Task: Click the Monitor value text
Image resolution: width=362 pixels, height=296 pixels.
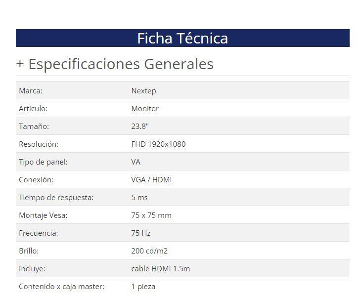Action: (145, 109)
